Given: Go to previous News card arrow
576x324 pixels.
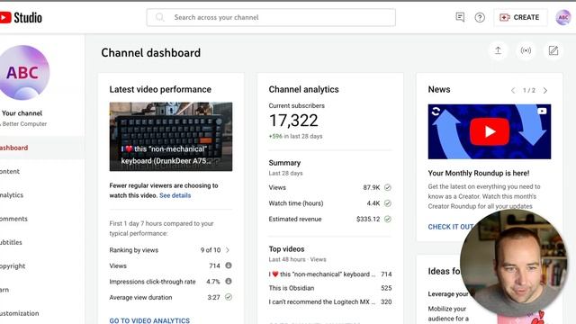Looking at the screenshot, I should [513, 90].
